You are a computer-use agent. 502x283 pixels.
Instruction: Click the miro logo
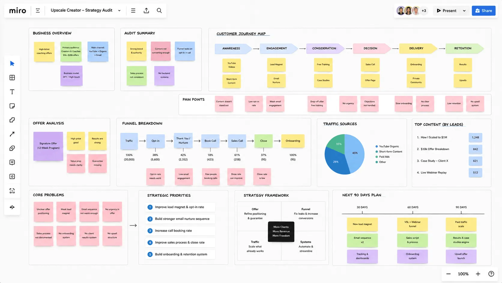(17, 11)
